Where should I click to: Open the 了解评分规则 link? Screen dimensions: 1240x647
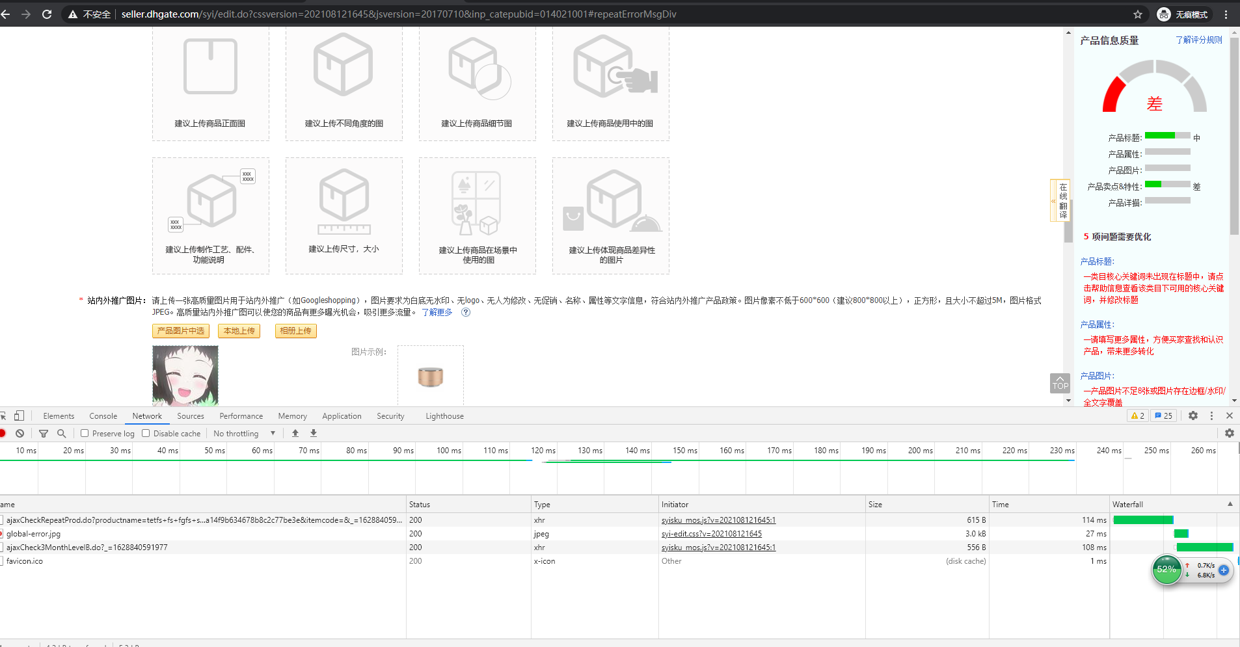(x=1199, y=40)
